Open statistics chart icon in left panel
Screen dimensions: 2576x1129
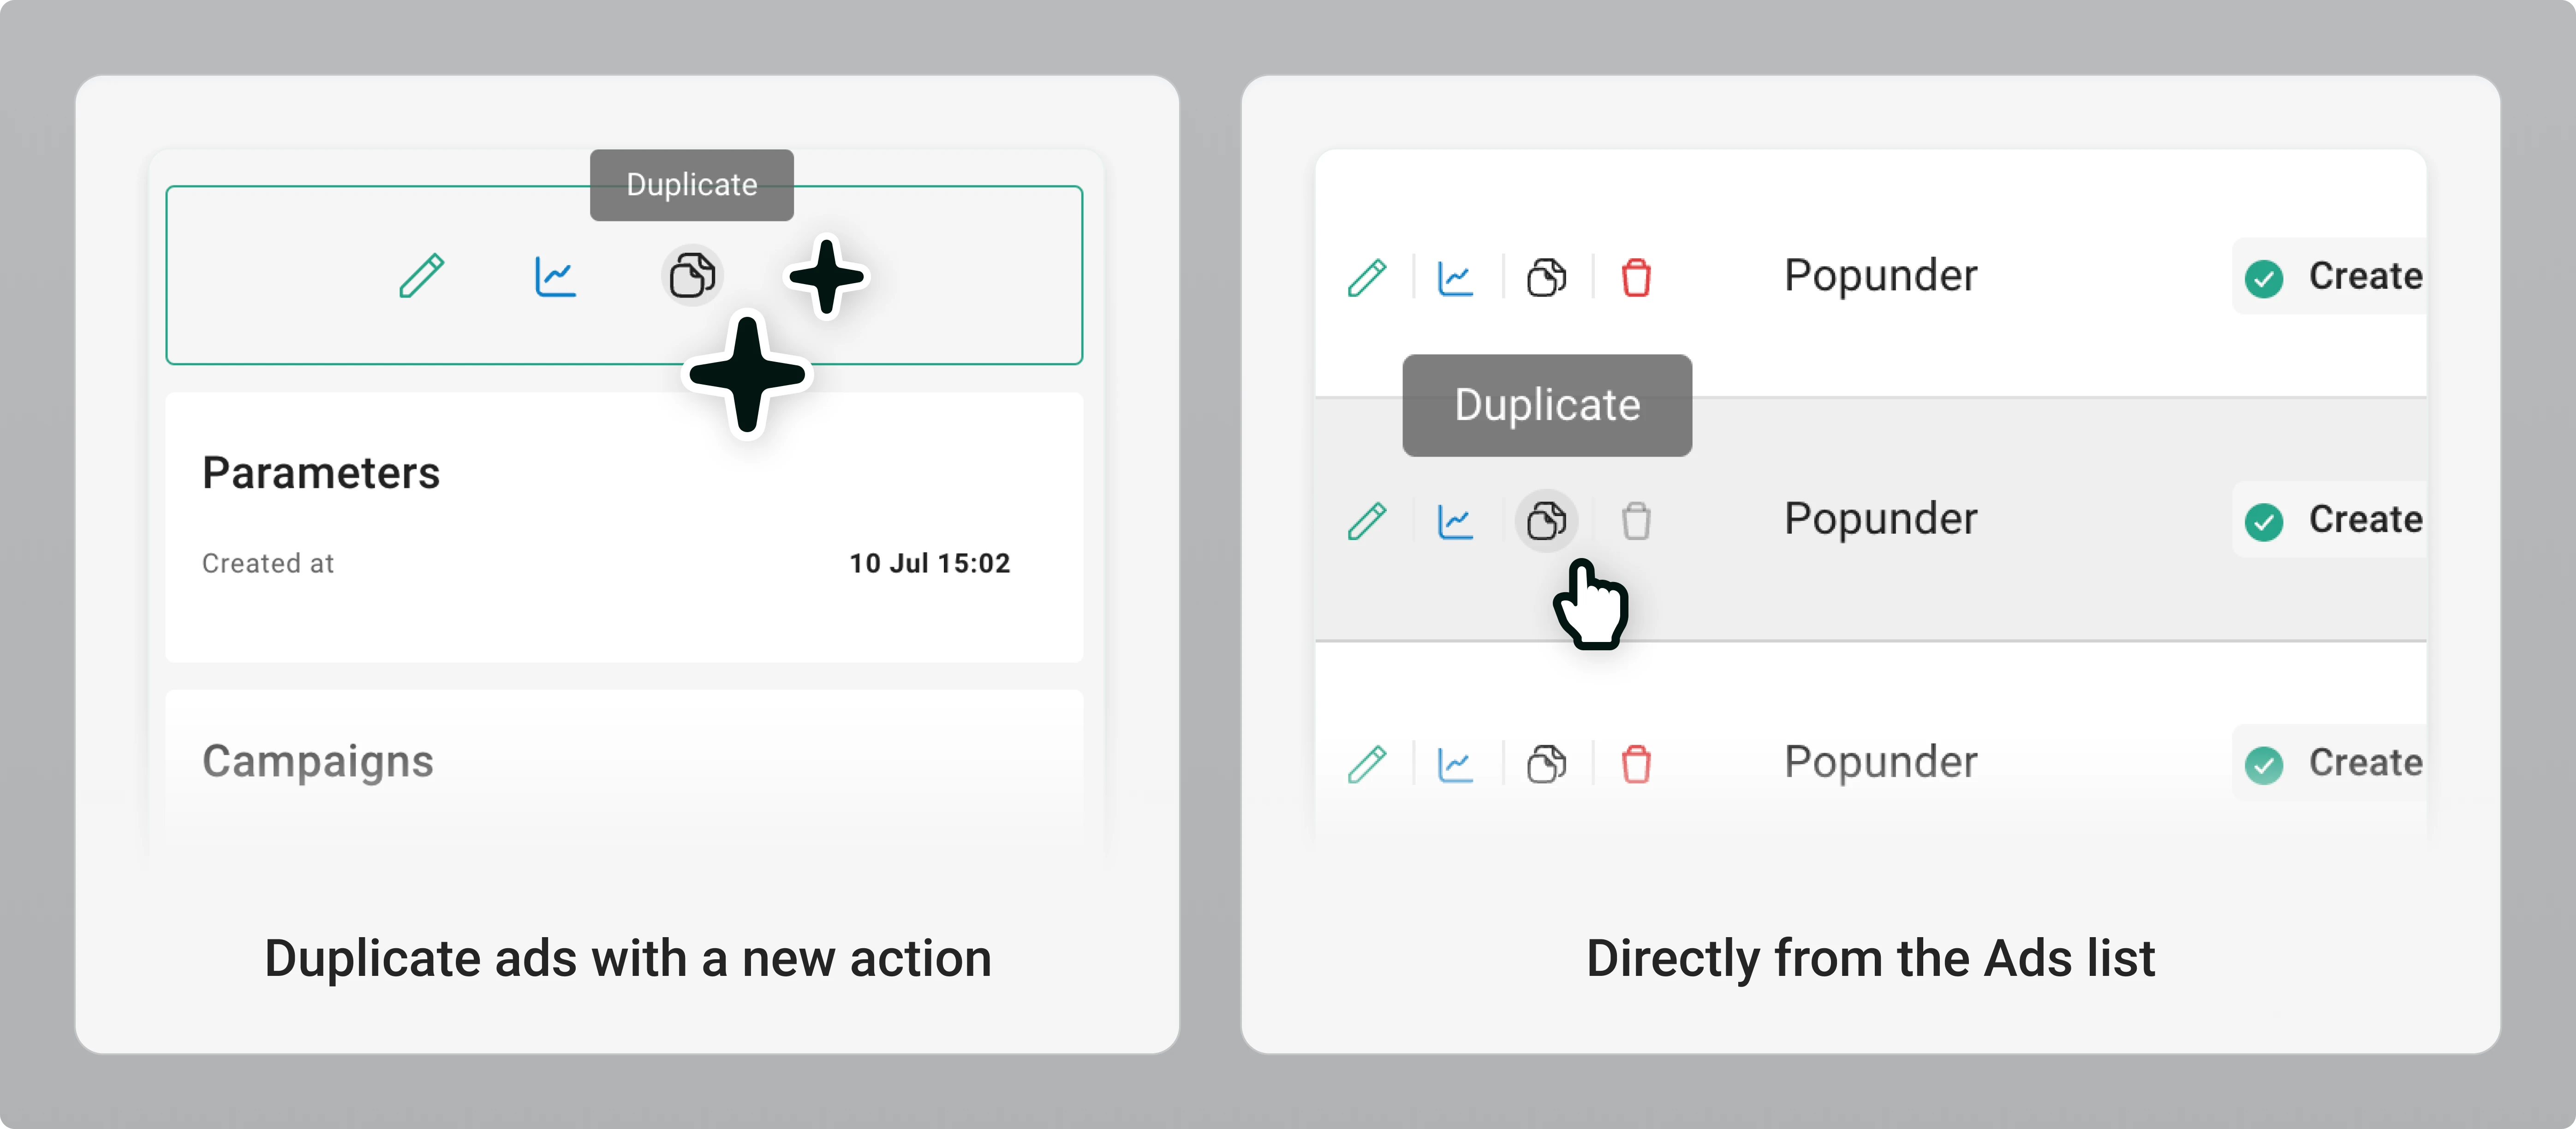point(555,275)
